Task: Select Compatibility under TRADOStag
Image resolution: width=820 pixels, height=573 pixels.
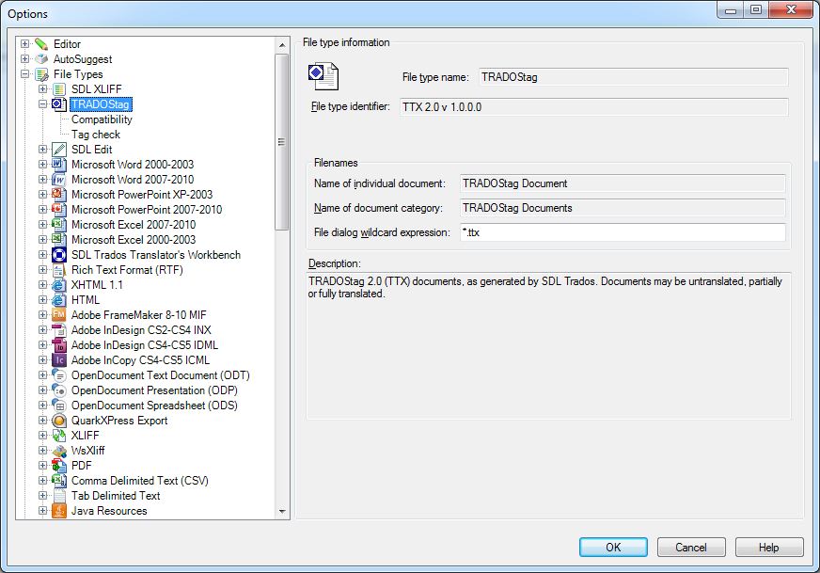Action: (102, 119)
